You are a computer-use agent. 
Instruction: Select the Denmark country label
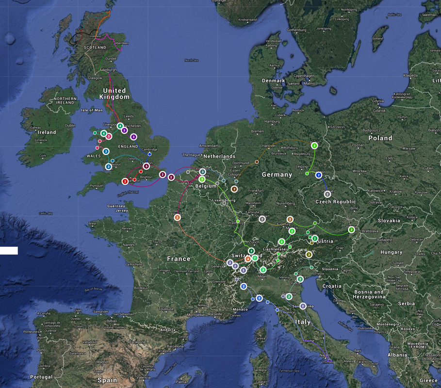coord(273,81)
